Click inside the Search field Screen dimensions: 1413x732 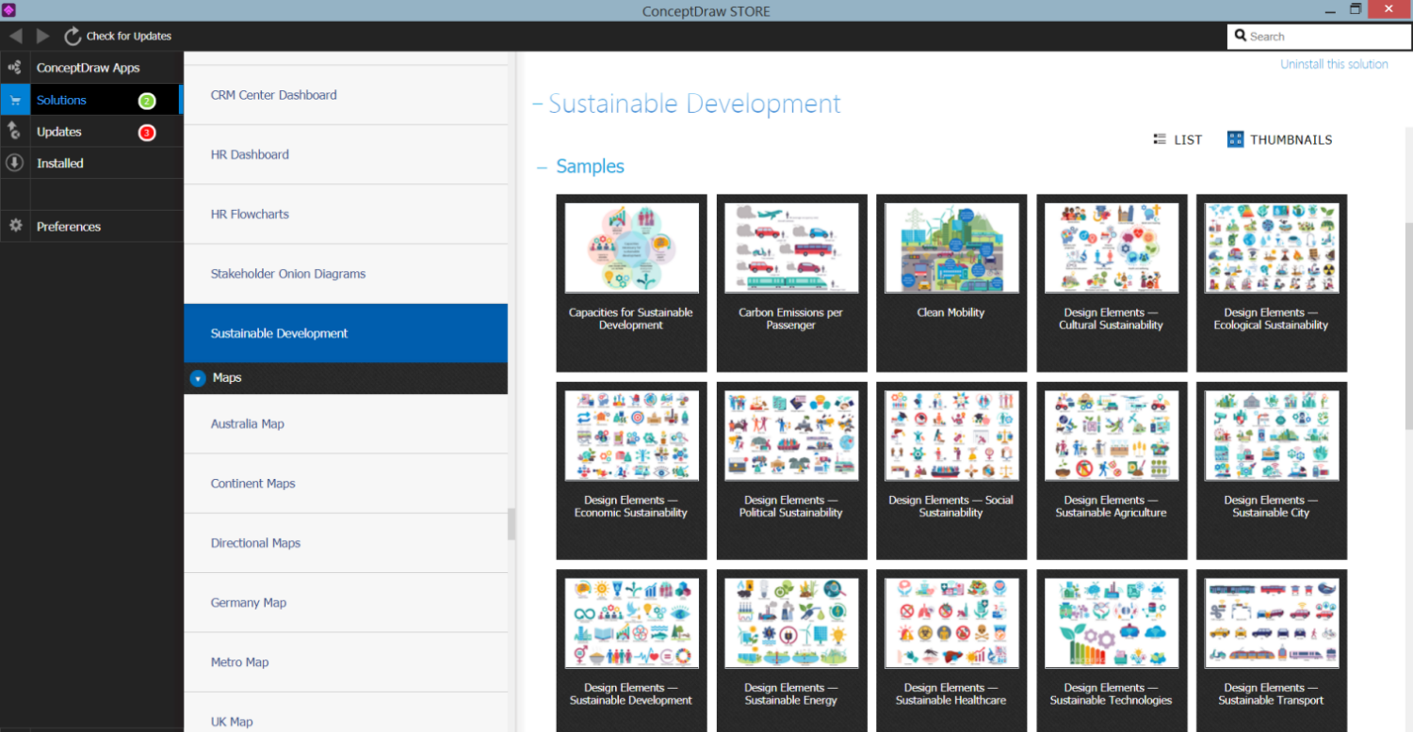click(x=1319, y=37)
